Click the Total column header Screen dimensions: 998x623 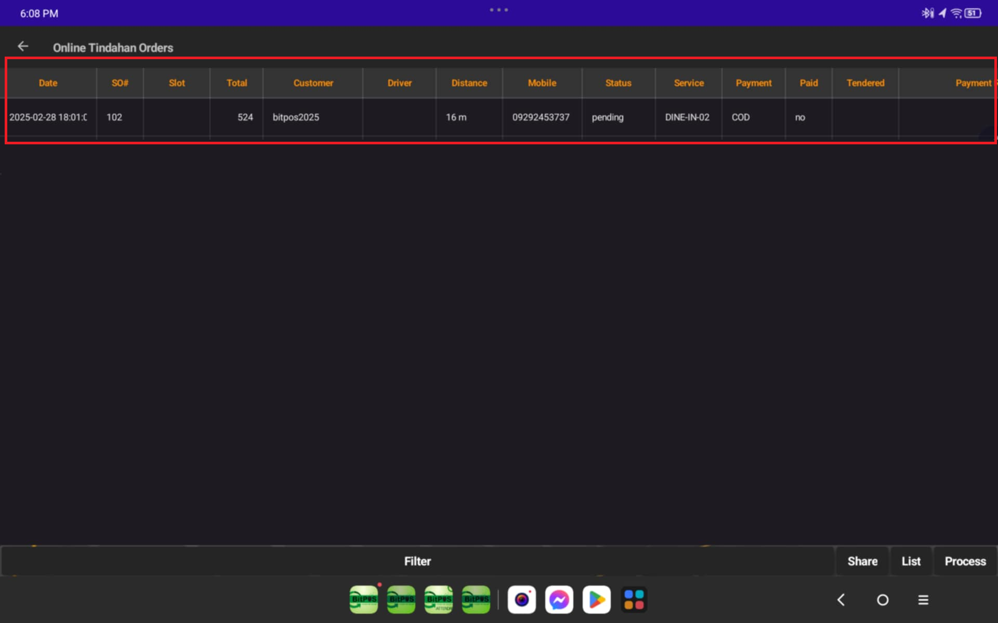pos(237,83)
